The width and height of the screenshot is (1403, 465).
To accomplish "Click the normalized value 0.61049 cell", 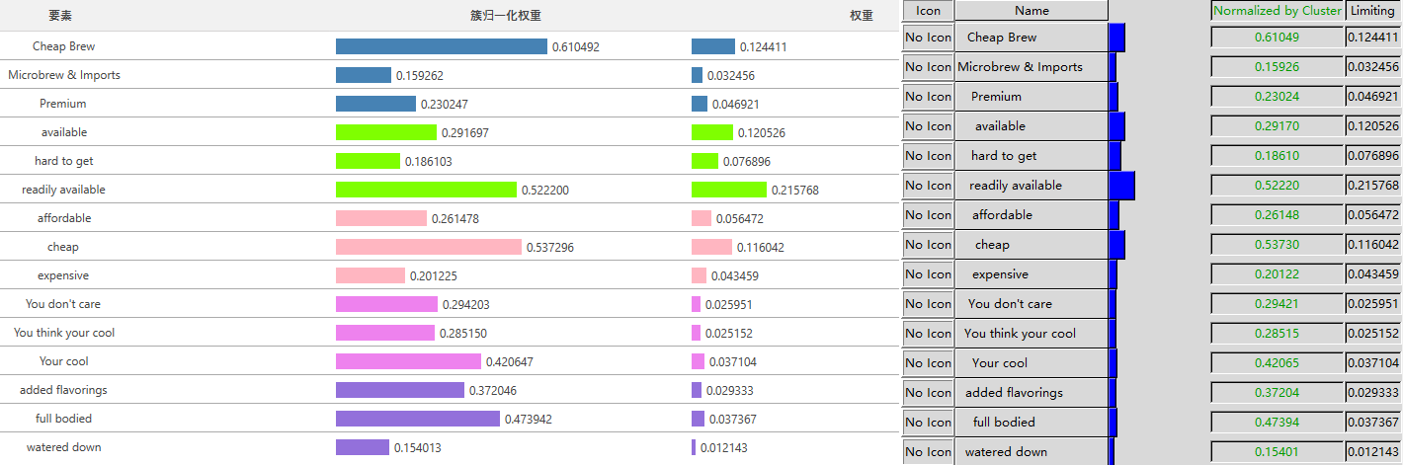I will (x=1278, y=38).
